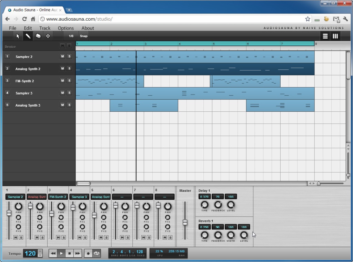
Task: Solo the Analog Synth 3 track
Action: pos(69,105)
